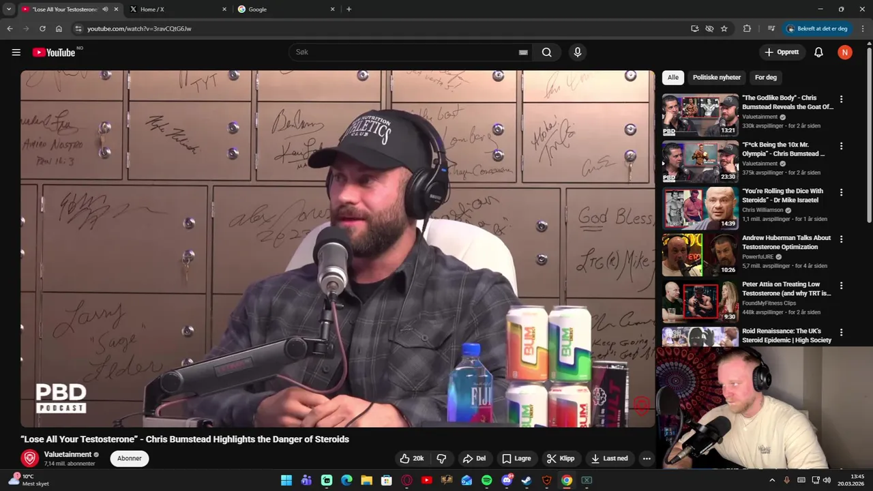Open options for Andrew Huberman video
The width and height of the screenshot is (873, 491).
tap(841, 239)
